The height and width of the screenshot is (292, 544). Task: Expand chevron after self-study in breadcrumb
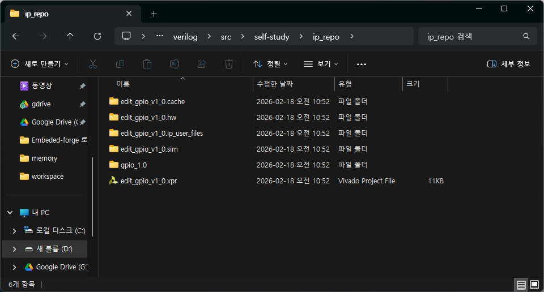[x=301, y=36]
